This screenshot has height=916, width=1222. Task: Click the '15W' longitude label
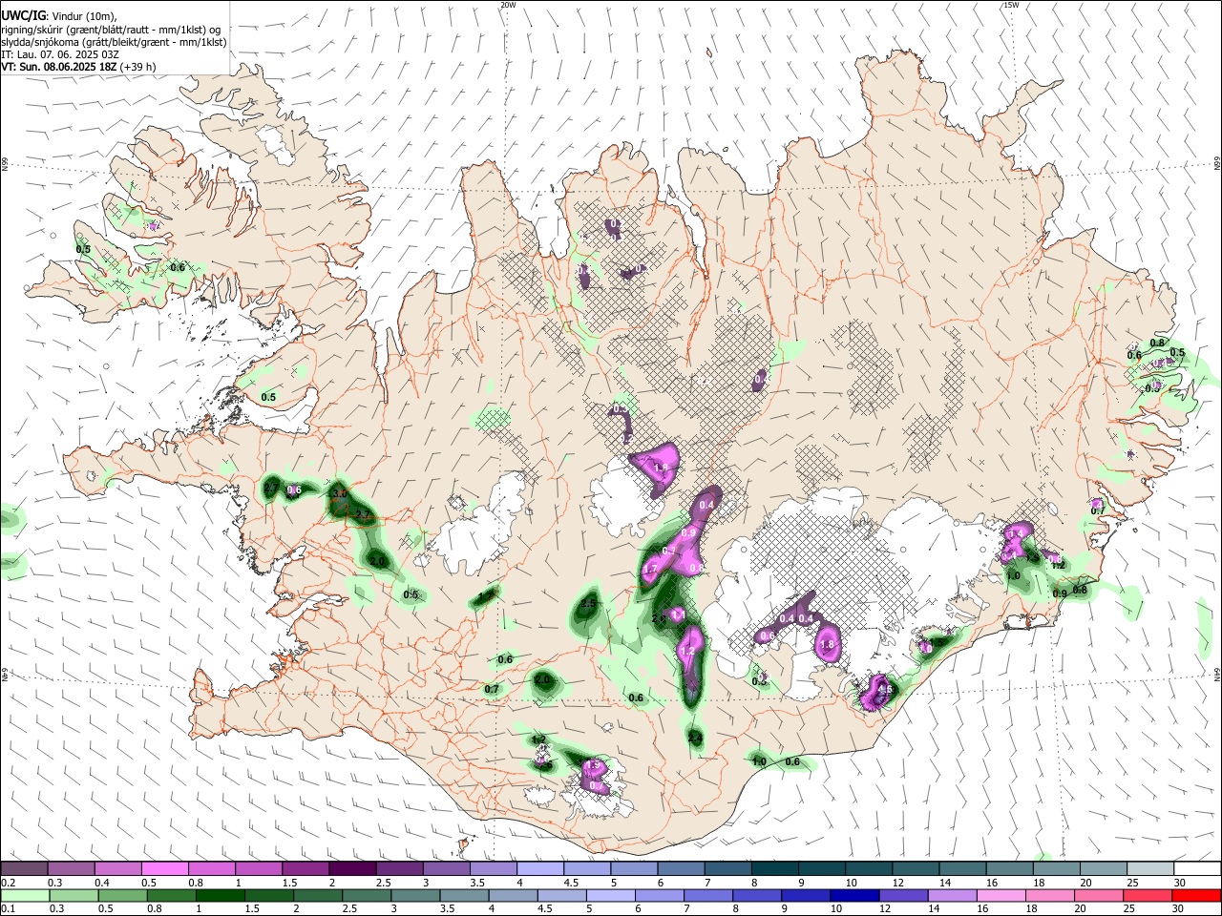pyautogui.click(x=1011, y=5)
